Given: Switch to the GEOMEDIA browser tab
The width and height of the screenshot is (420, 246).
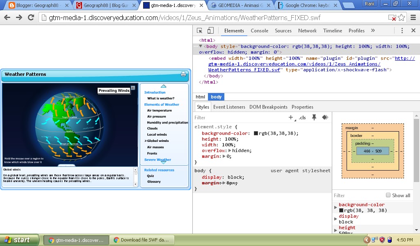Looking at the screenshot, I should pos(240,5).
